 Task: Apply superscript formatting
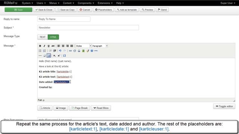click(x=59, y=55)
